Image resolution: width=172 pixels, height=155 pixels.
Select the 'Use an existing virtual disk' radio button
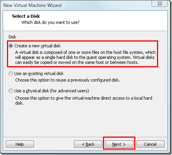[x=11, y=73]
